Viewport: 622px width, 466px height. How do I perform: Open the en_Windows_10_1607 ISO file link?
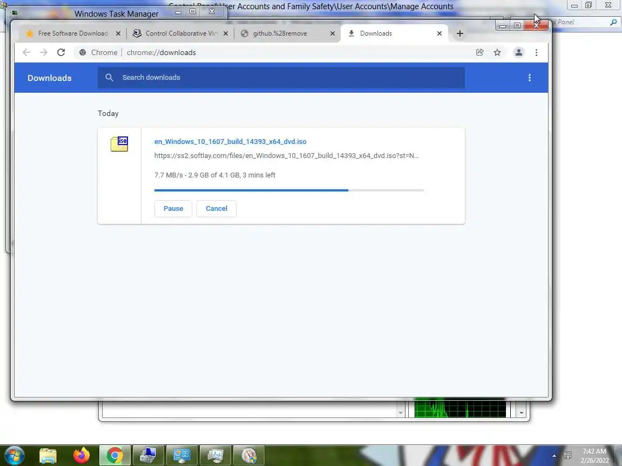pyautogui.click(x=230, y=141)
